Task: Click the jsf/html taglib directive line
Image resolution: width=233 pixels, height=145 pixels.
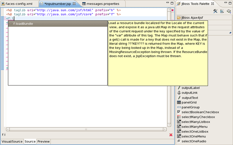Action: point(63,10)
